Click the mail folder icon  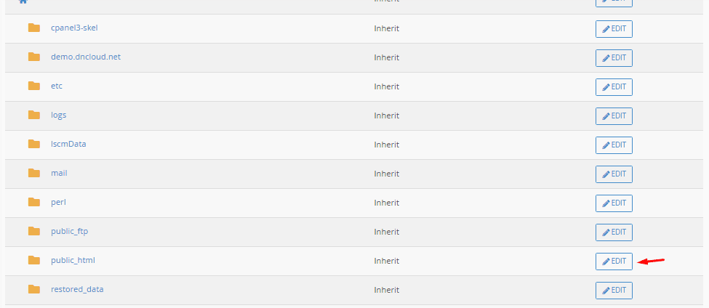[34, 173]
